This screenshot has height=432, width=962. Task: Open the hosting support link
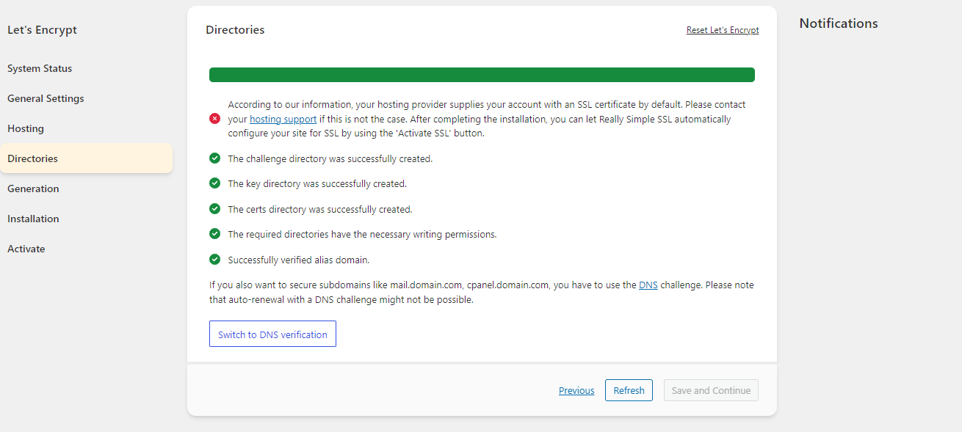pos(283,119)
